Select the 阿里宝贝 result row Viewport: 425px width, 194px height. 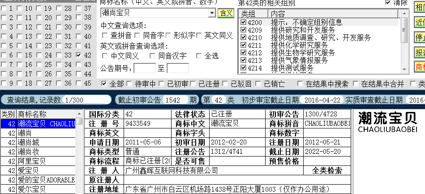pyautogui.click(x=38, y=161)
